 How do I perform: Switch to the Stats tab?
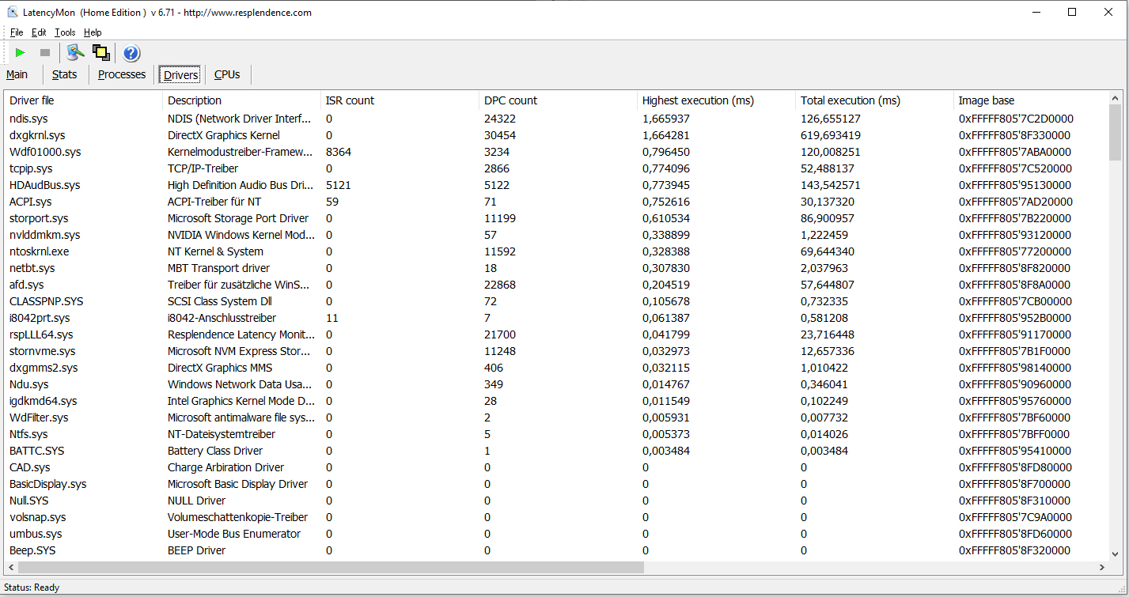[65, 74]
